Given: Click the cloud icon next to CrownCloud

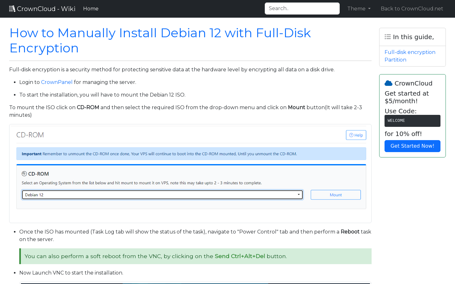Looking at the screenshot, I should point(388,83).
